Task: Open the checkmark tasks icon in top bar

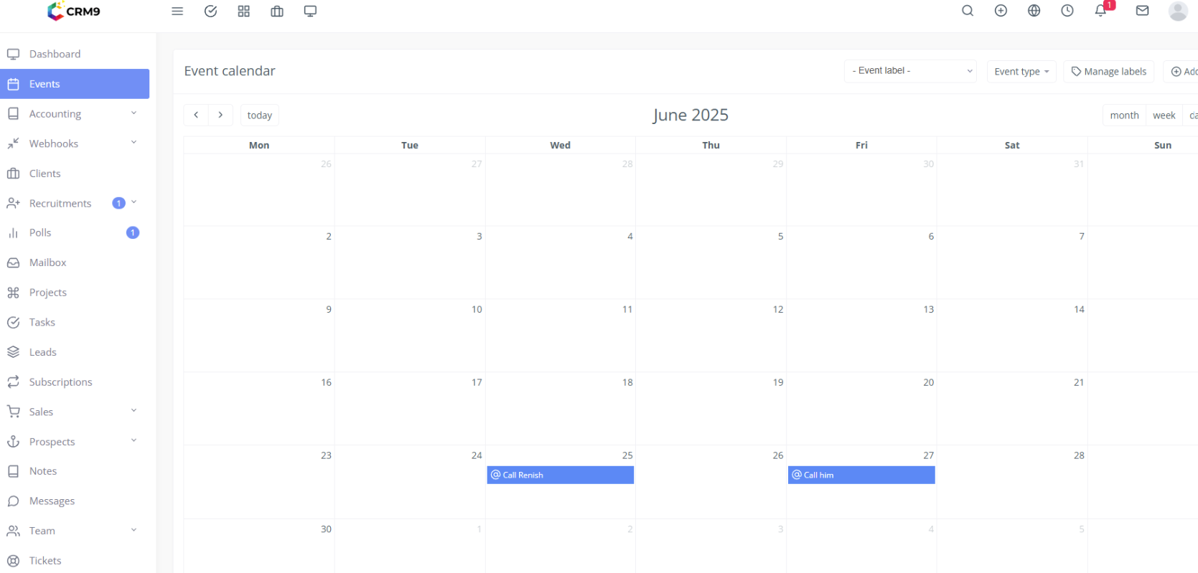Action: pyautogui.click(x=210, y=11)
